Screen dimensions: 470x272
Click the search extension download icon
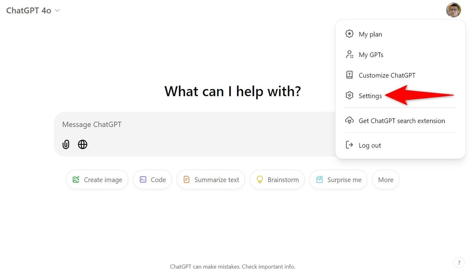(x=349, y=121)
